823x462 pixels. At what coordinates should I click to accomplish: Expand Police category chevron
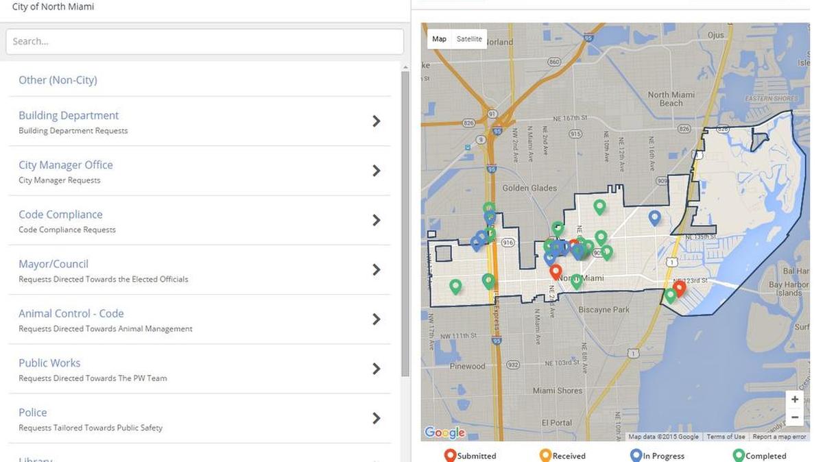point(376,418)
